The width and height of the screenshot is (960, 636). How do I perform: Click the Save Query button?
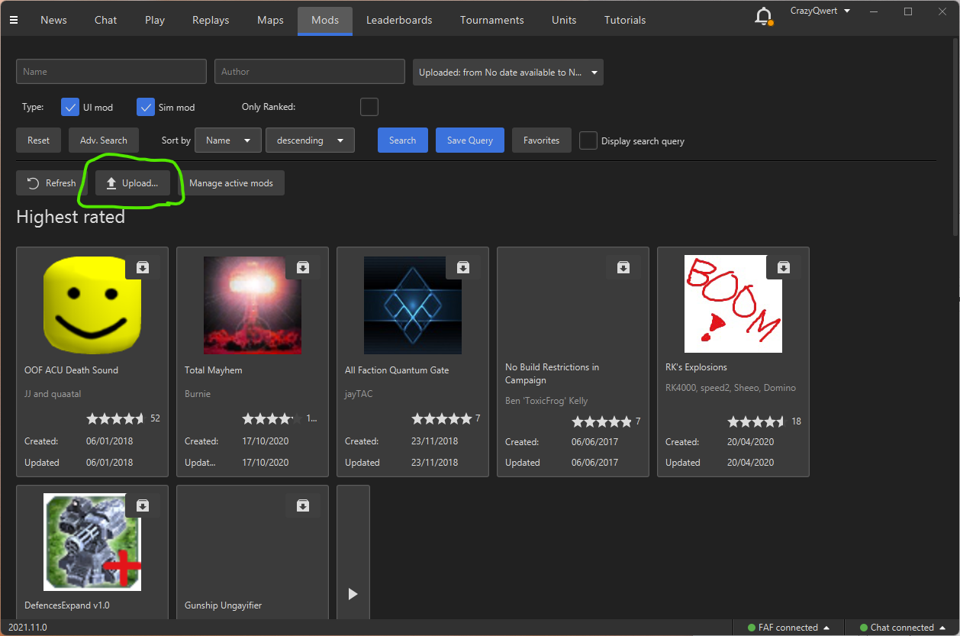click(x=470, y=140)
